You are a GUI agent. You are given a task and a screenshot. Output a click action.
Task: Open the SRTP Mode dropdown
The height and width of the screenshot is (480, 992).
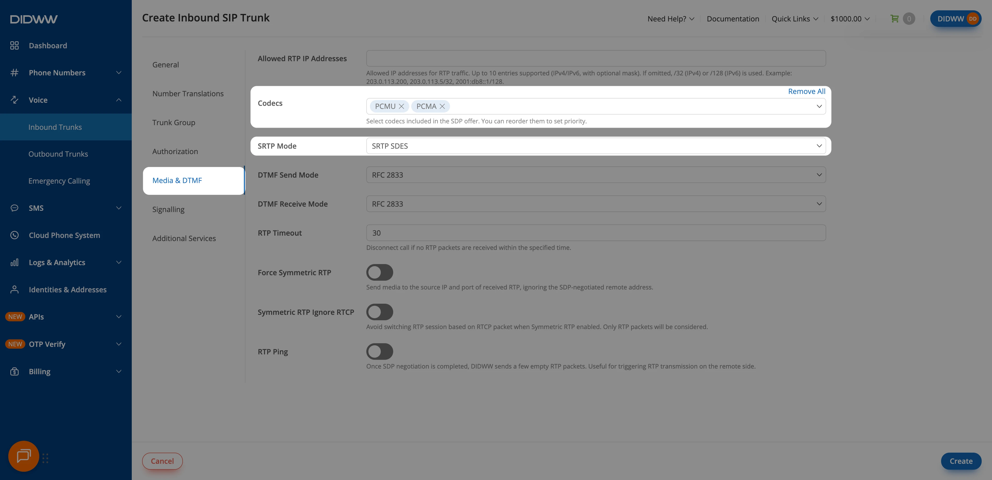pos(596,146)
